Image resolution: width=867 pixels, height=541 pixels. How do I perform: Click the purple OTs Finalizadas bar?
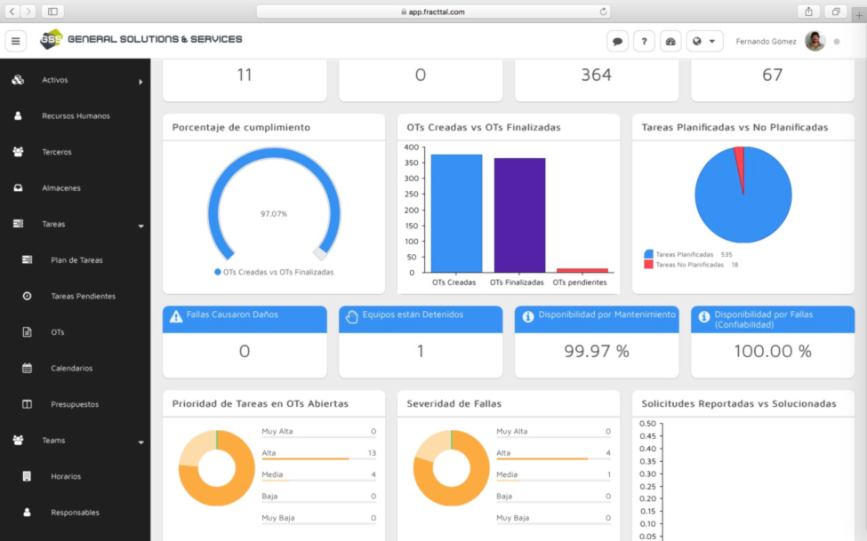(x=519, y=215)
